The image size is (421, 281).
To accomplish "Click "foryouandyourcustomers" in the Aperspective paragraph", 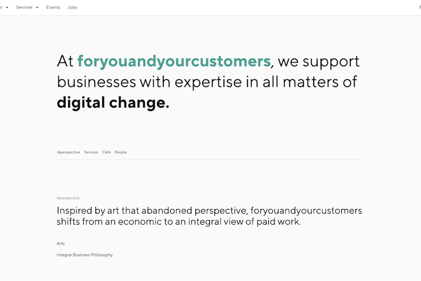I will pos(306,211).
